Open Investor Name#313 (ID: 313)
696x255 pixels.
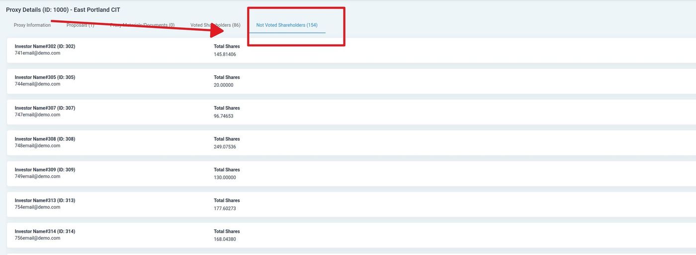click(45, 200)
